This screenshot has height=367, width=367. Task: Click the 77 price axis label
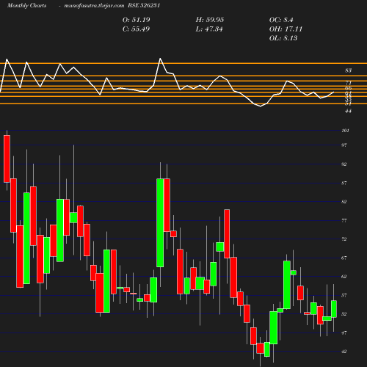(x=344, y=220)
